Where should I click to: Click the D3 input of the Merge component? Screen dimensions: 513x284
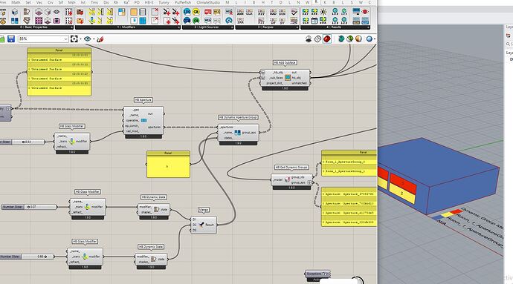coord(194,230)
